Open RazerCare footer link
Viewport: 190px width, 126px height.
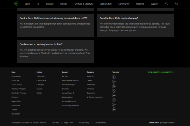click(x=66, y=89)
